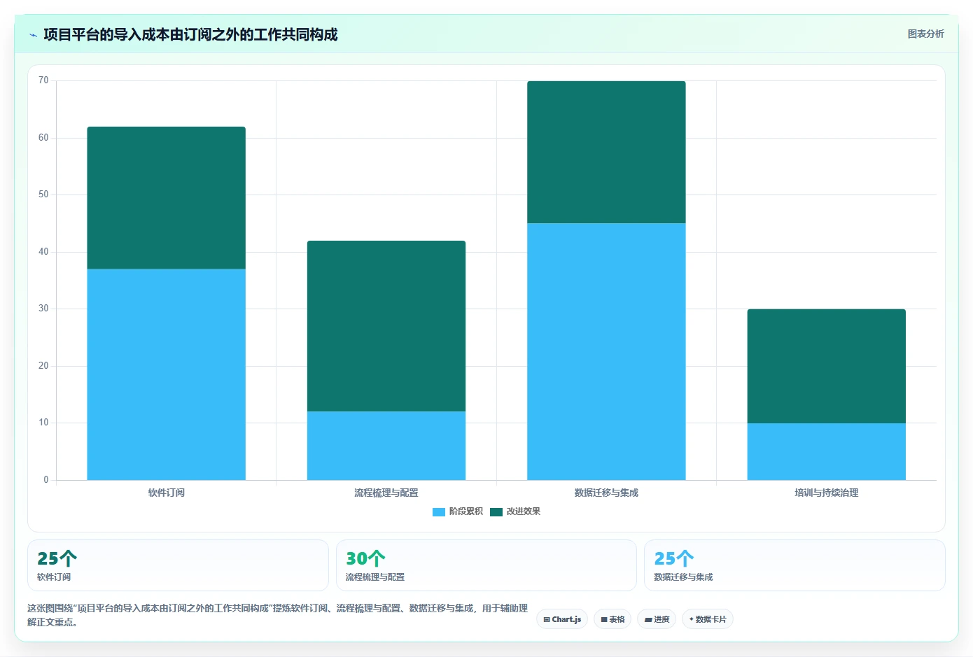Screen dimensions: 973x657
Task: Click the 软件订阅 x-axis label
Action: (x=167, y=493)
